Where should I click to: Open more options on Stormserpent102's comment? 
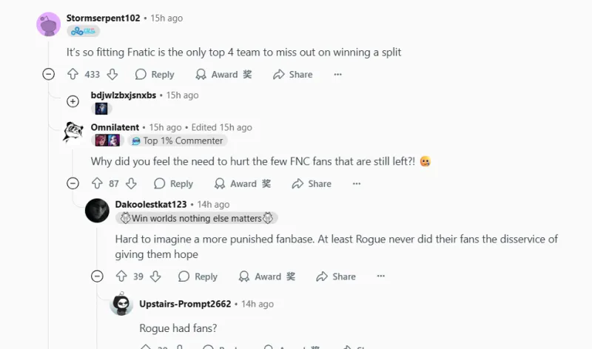(x=337, y=74)
